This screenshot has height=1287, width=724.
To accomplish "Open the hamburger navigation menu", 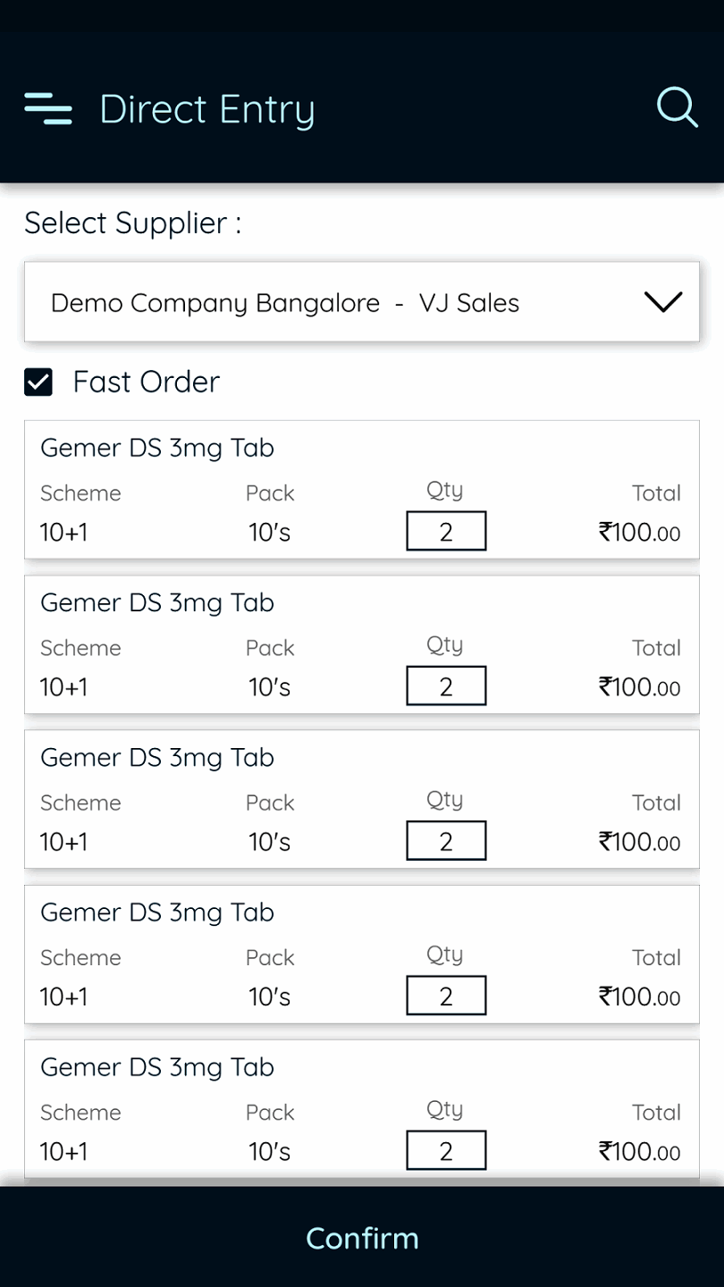I will click(x=48, y=109).
